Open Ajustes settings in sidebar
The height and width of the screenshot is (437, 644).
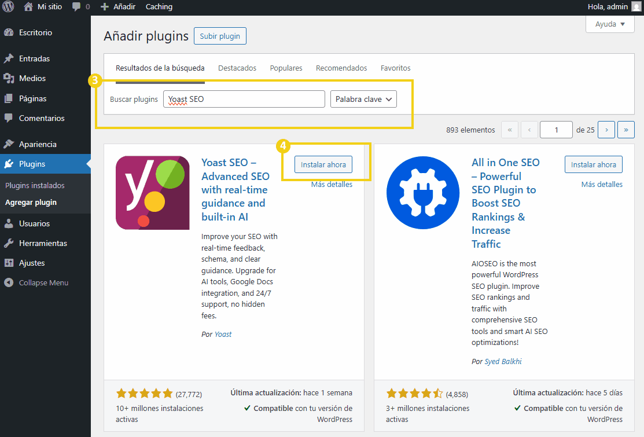(32, 263)
